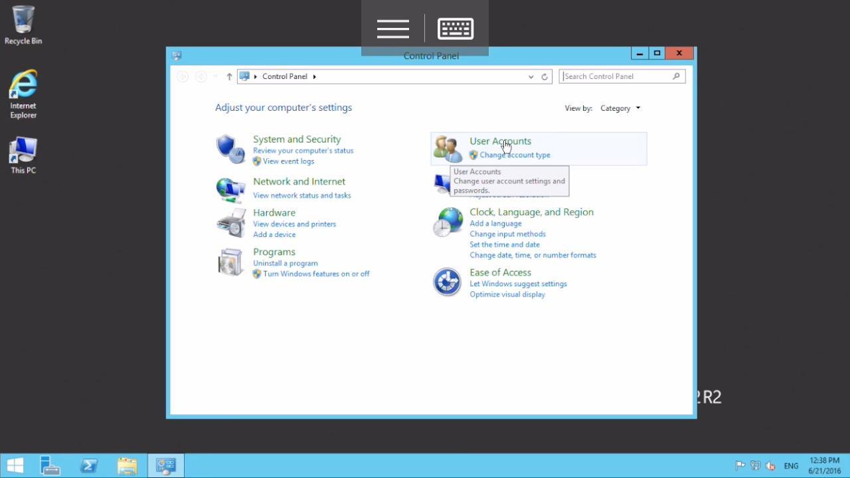Click the network status tray icon
850x478 pixels.
point(755,466)
